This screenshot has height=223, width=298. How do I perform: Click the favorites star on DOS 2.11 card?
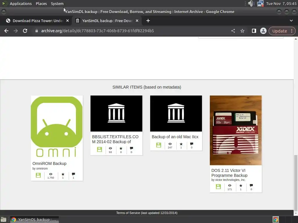(x=241, y=186)
